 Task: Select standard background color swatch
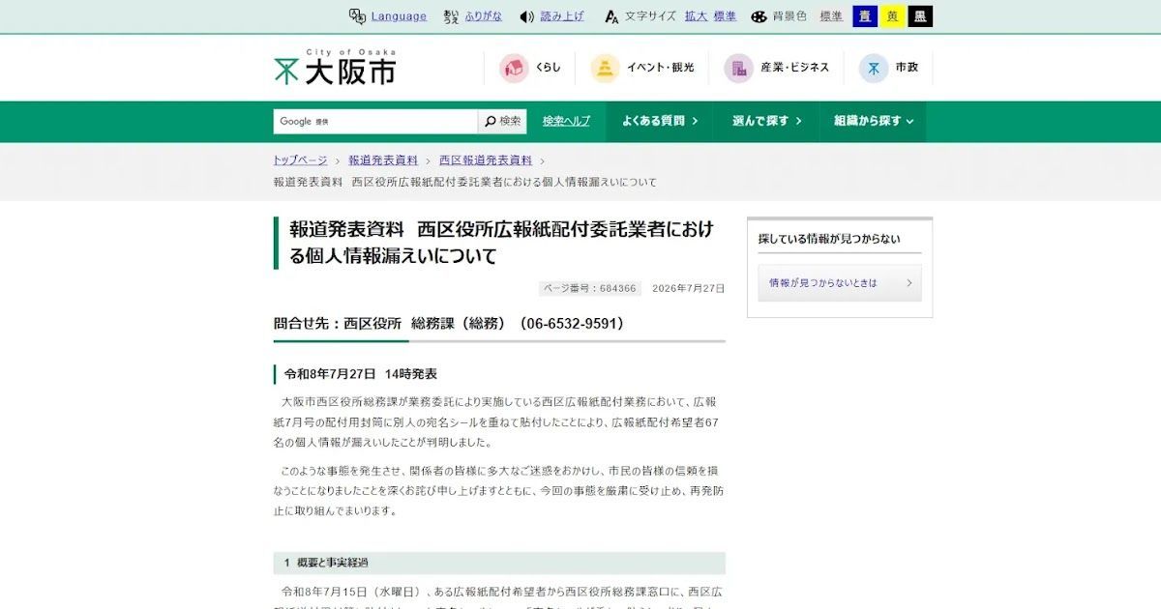point(831,16)
